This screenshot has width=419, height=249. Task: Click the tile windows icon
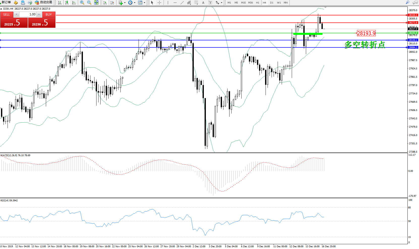tap(96, 3)
